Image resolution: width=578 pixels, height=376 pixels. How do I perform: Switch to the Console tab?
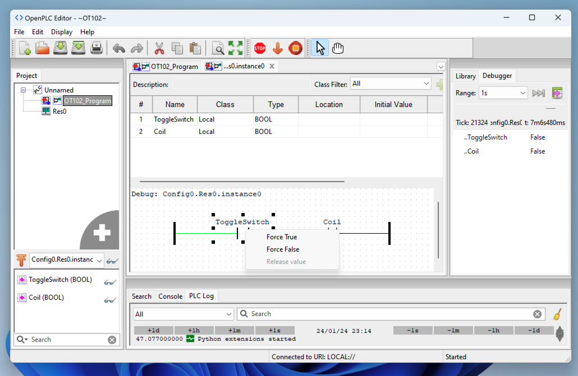click(x=170, y=296)
